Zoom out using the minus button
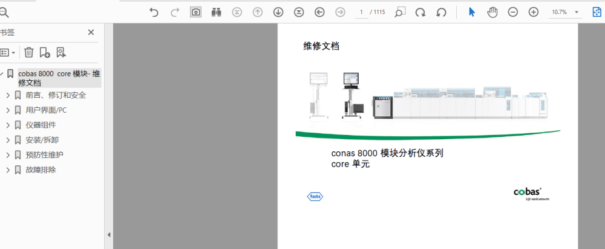605x249 pixels. (513, 12)
